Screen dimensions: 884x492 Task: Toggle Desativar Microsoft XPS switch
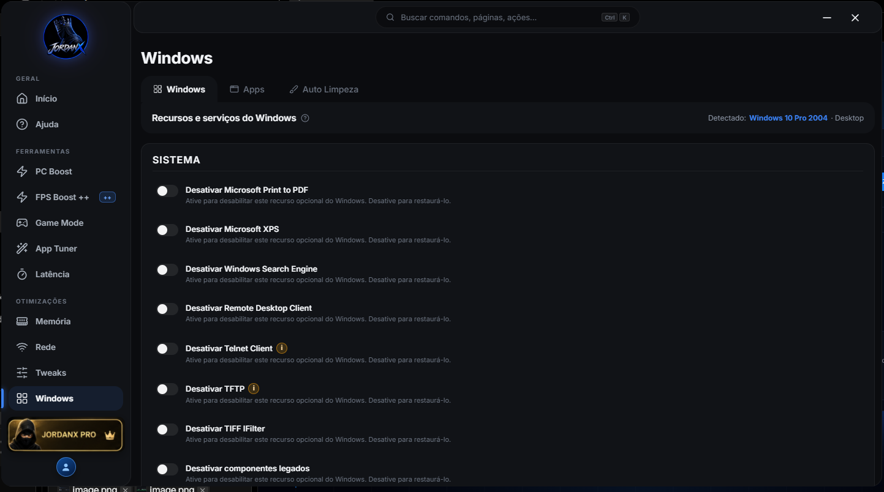167,230
